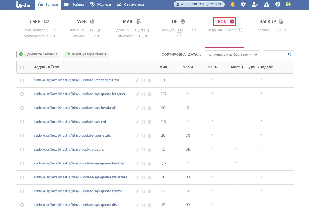Screen dimensions: 309x208
Task: Open the v-update-sys-queue webstats job link
Action: (x=80, y=177)
